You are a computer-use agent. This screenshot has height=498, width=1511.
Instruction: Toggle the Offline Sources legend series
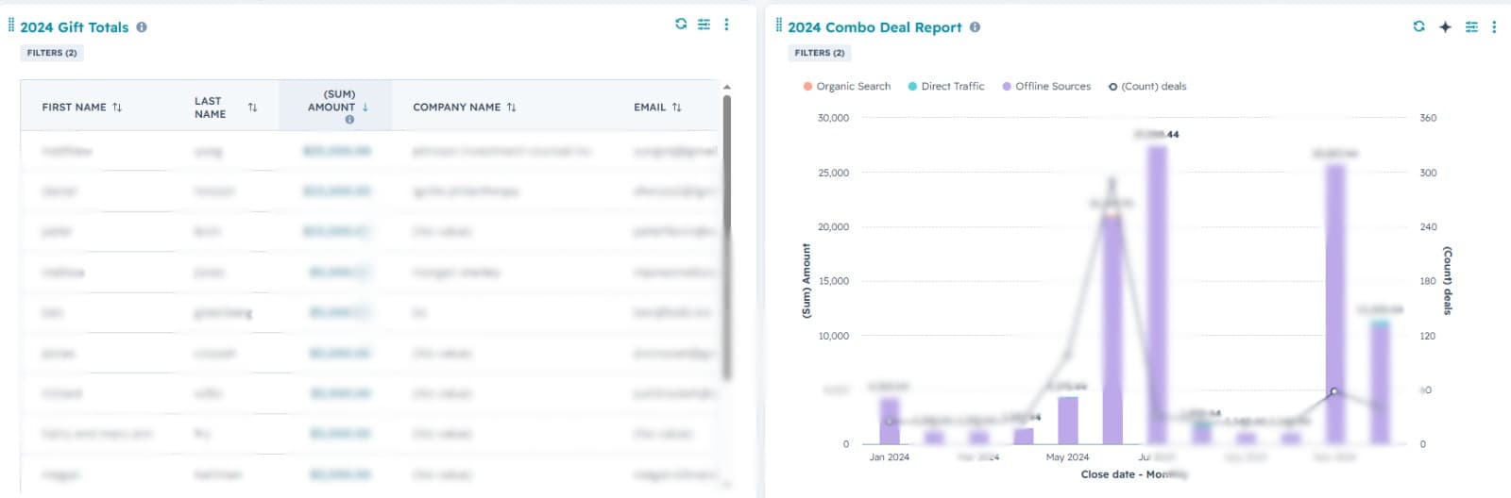pos(1046,86)
